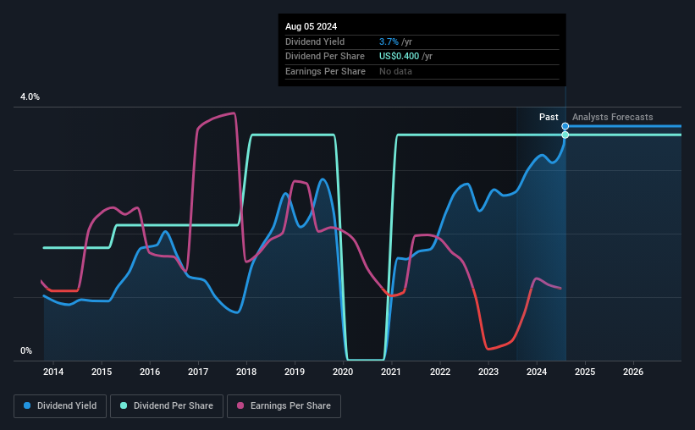The image size is (695, 430).
Task: Select the 2014 tick on the time axis
Action: (x=53, y=372)
